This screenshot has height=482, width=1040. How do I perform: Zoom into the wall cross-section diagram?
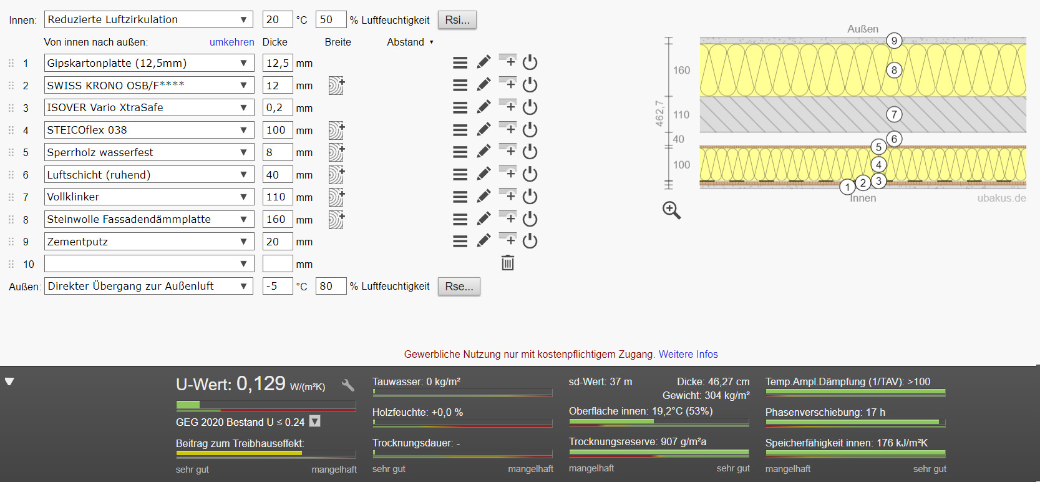(x=671, y=210)
